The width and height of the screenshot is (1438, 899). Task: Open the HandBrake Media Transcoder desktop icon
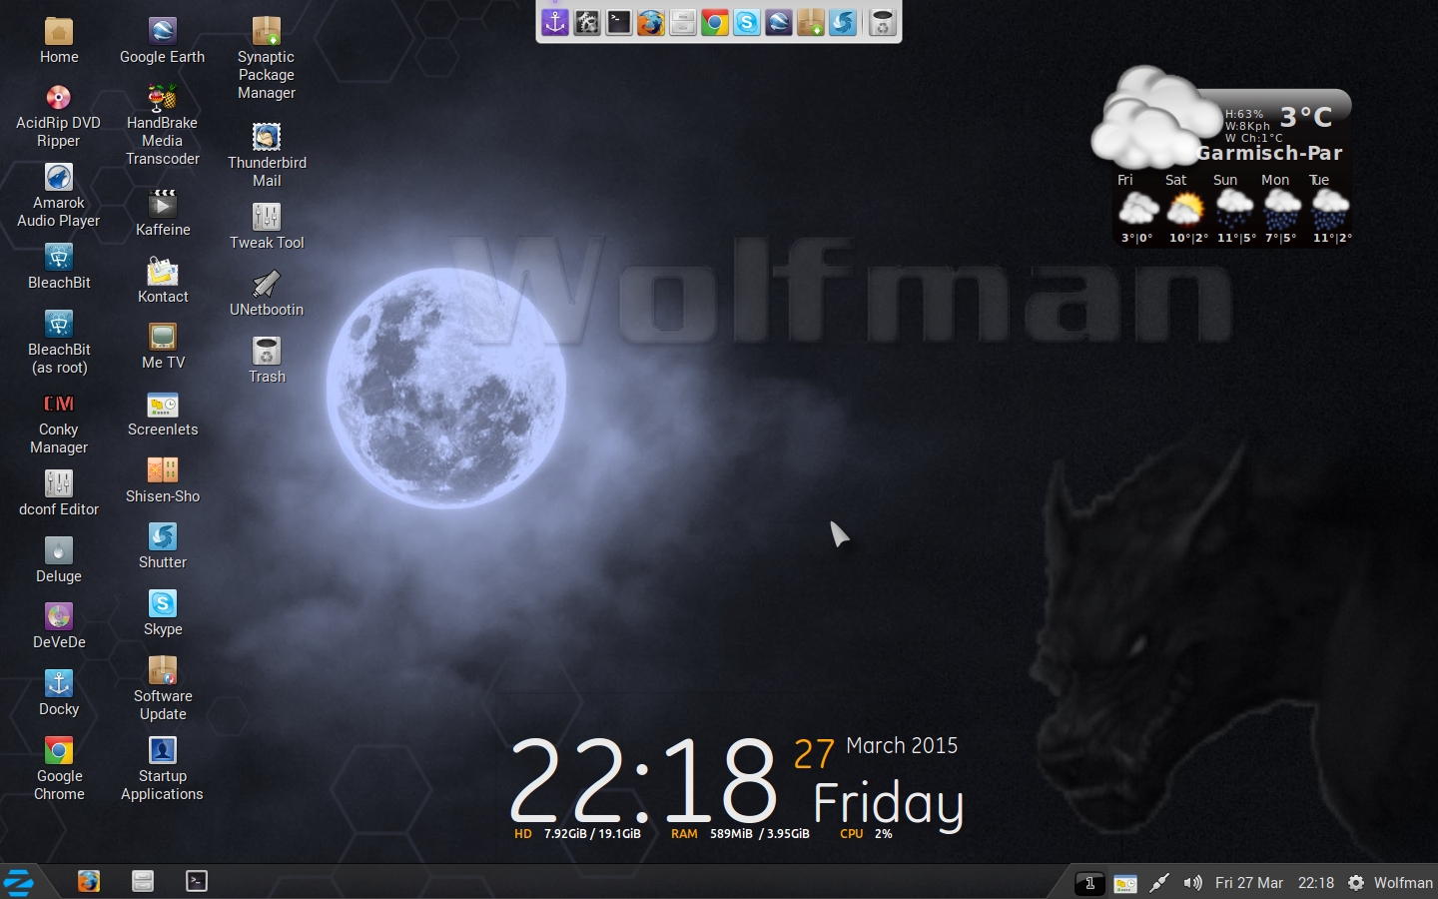[x=162, y=99]
